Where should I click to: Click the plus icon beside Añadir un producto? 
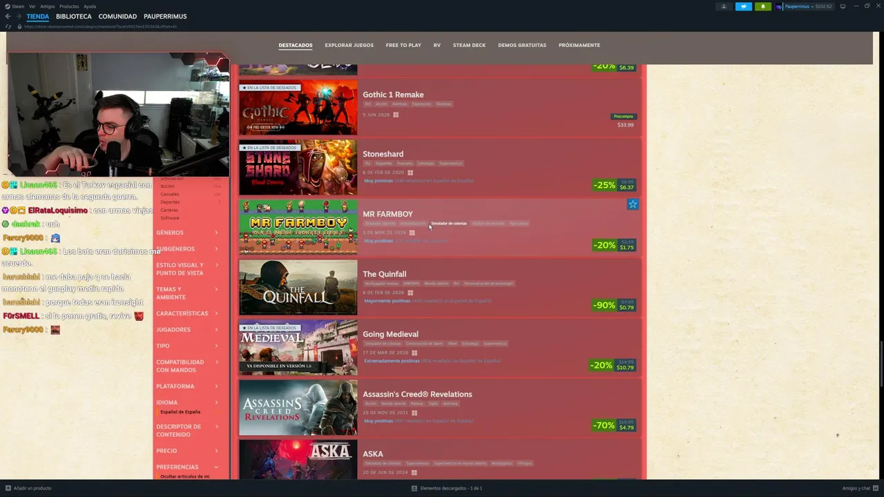pyautogui.click(x=8, y=488)
